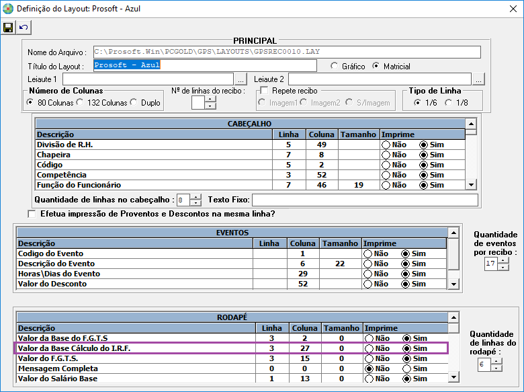Click the Leiaute 2 input field
The height and width of the screenshot is (392, 524).
(380, 79)
